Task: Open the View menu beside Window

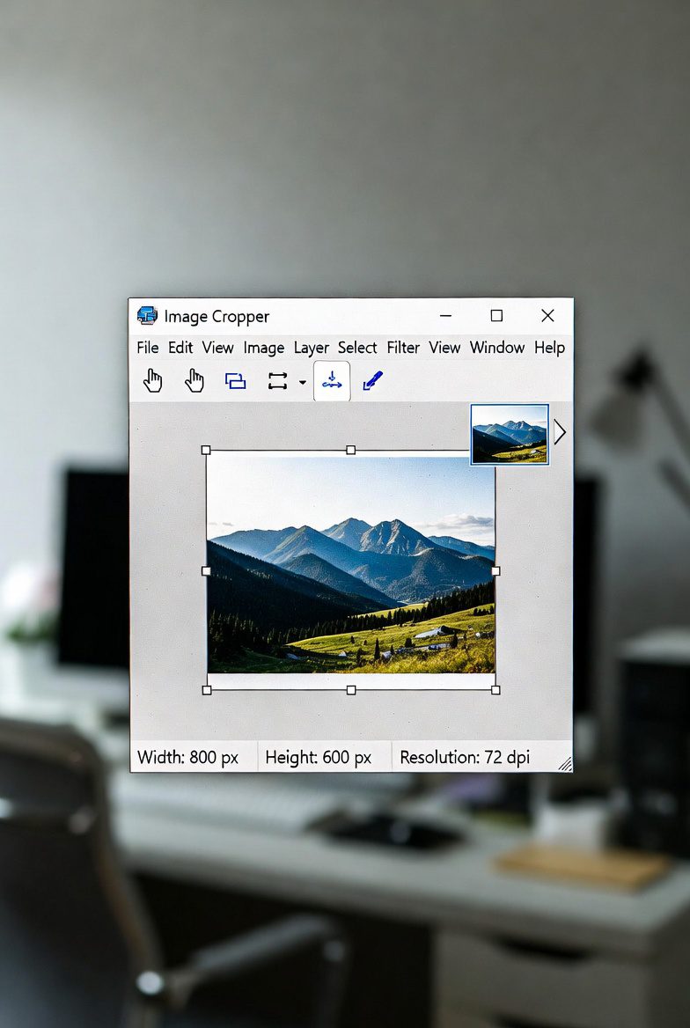Action: tap(444, 348)
